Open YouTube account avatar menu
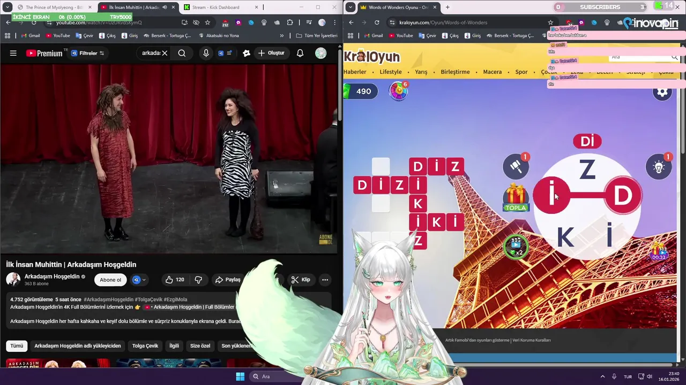686x385 pixels. coord(320,53)
